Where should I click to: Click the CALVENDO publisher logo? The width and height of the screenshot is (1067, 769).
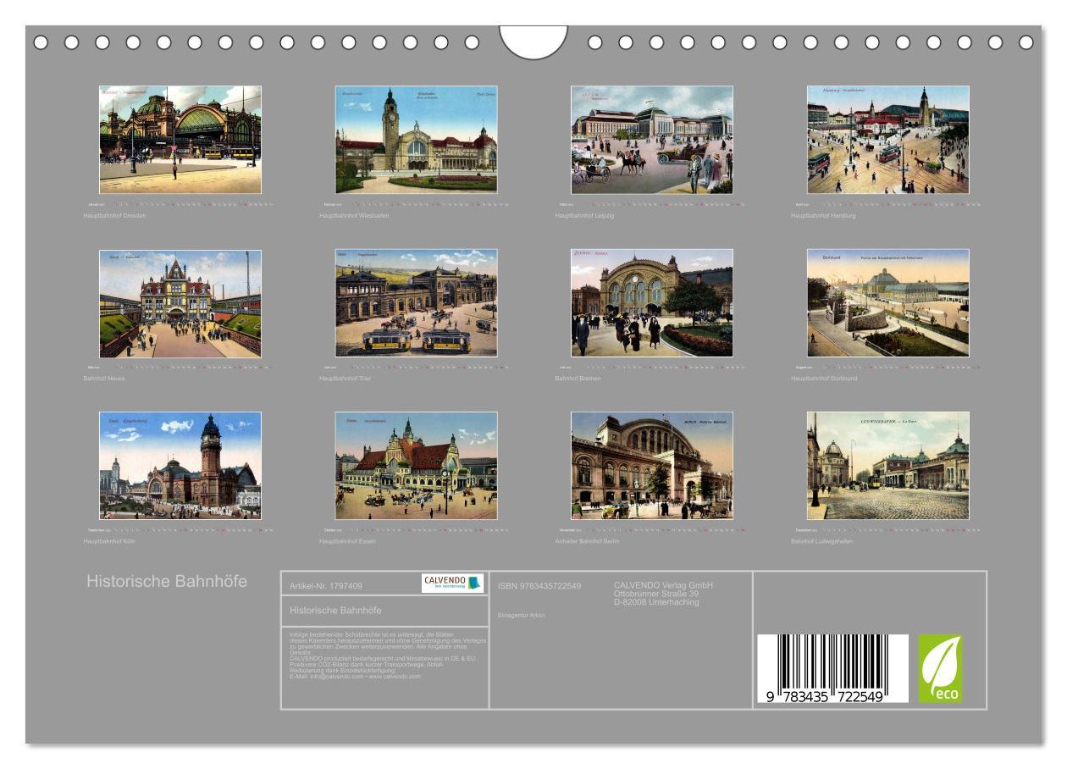[x=453, y=583]
